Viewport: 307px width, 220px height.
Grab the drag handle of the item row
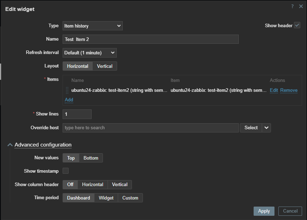point(67,90)
